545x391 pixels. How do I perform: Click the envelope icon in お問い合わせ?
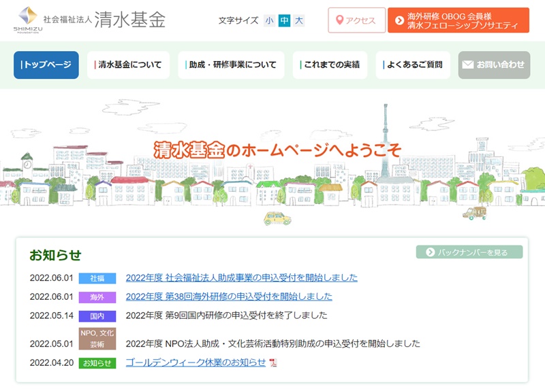coord(468,65)
